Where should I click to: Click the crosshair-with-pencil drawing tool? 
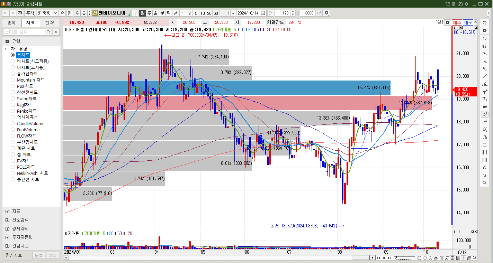pyautogui.click(x=485, y=54)
